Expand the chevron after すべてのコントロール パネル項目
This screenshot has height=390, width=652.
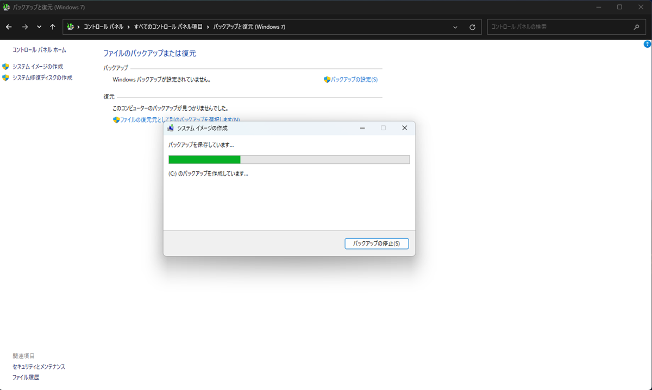208,27
